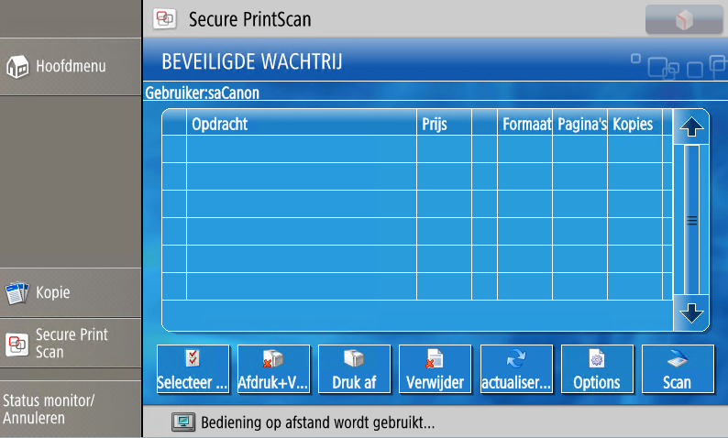Move the job list down with the down arrow
This screenshot has height=438, width=728.
pos(691,313)
